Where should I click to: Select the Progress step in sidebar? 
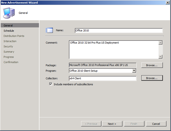(x=9, y=57)
